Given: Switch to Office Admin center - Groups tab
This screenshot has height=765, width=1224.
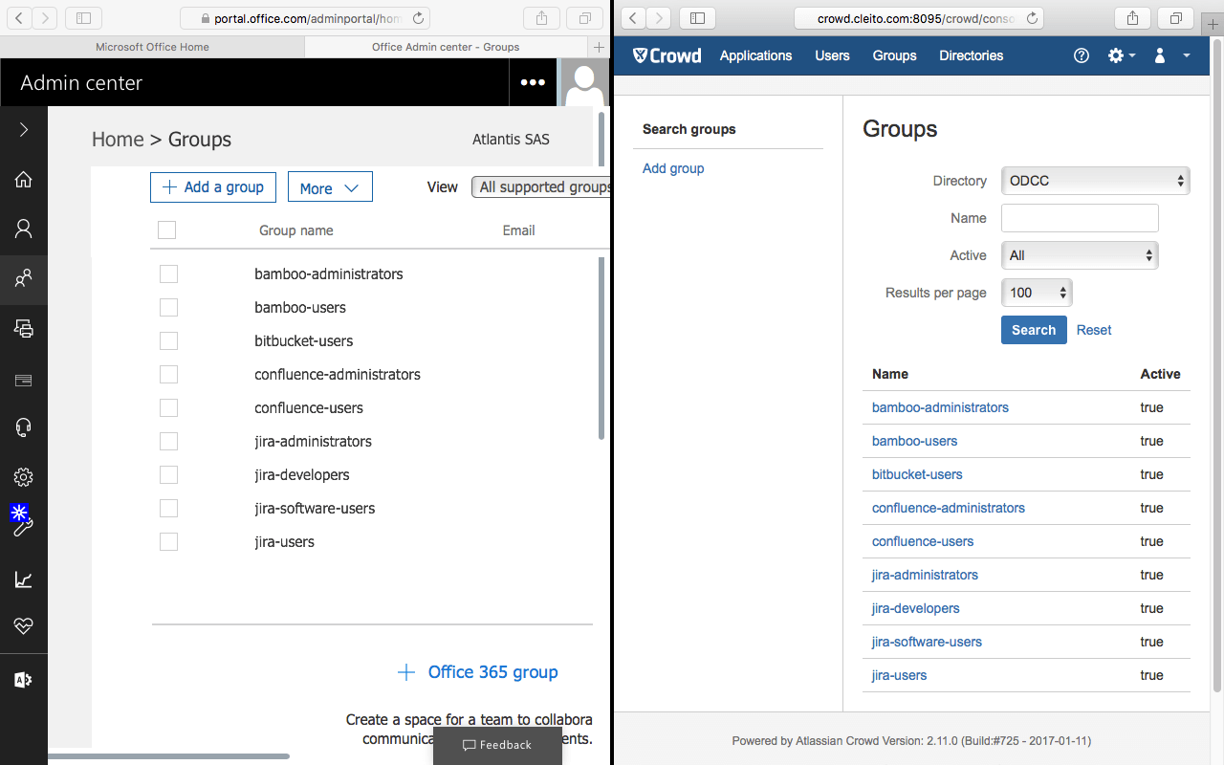Looking at the screenshot, I should (x=446, y=47).
